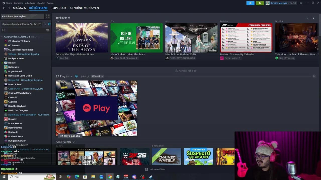Screen dimensions: 321x180
Task: Open Microsoft Edge from the taskbar
Action: click(x=77, y=177)
